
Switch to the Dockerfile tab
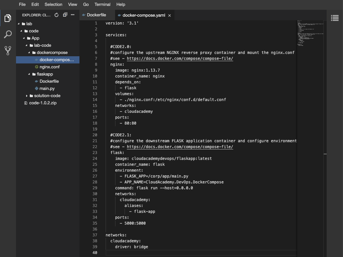97,15
